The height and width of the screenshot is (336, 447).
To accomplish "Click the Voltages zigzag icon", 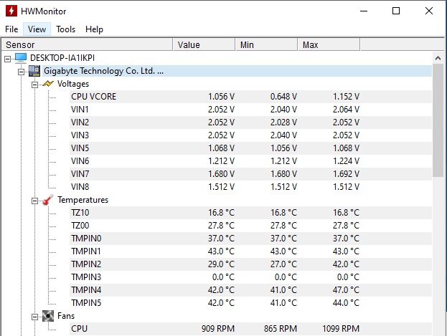I will coord(48,84).
